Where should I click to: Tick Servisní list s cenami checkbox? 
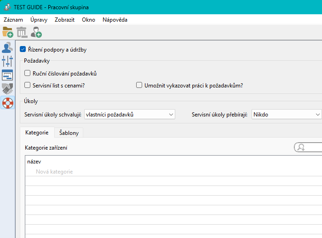tap(28, 85)
